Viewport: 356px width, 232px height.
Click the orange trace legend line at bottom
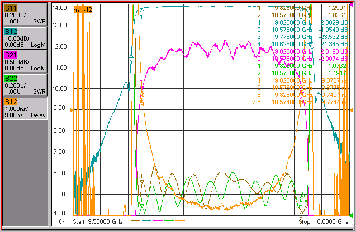pyautogui.click(x=180, y=221)
